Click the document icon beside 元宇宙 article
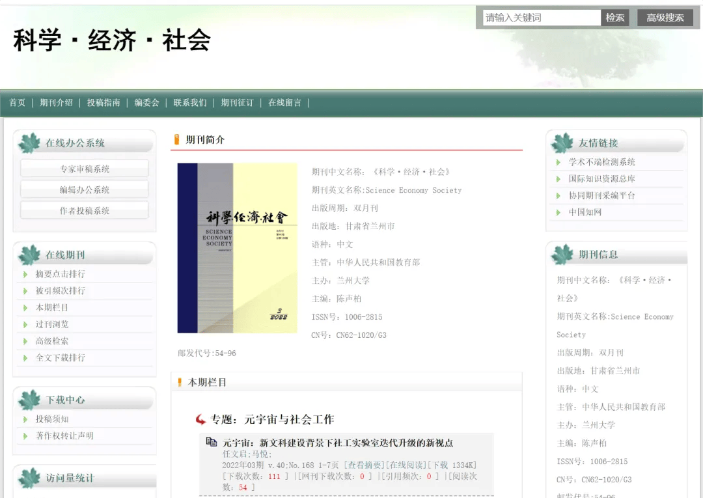703x498 pixels. coord(211,442)
